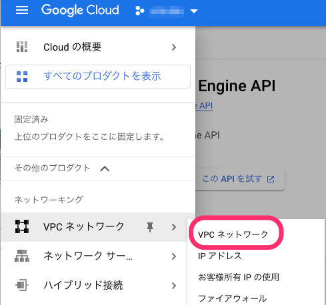Click 上位のプロダクトをここに固定します text
The height and width of the screenshot is (305, 326).
click(89, 137)
